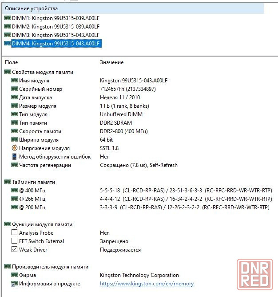Click the icon next to Свойства модуля памяти
The height and width of the screenshot is (297, 278).
click(x=7, y=72)
